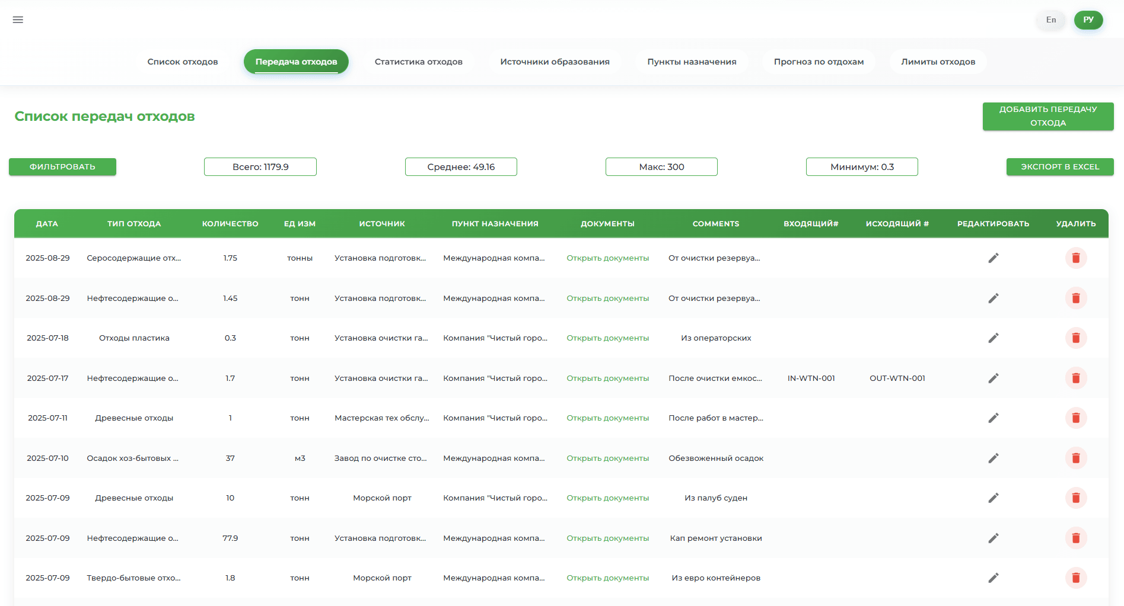The width and height of the screenshot is (1124, 606).
Task: Delete the row with OUT-WTN-001
Action: tap(1075, 378)
